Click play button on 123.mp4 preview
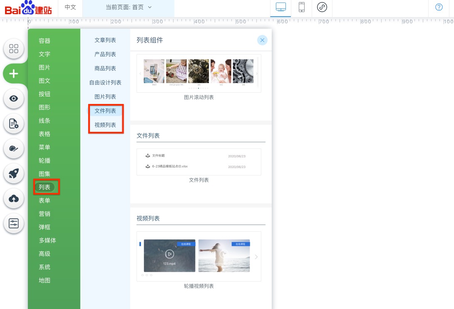 169,254
